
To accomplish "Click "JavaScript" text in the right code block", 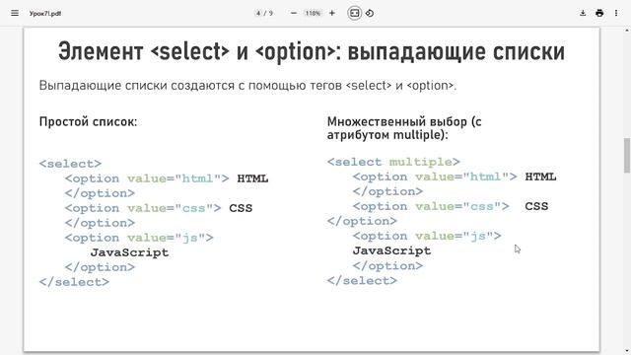I will tap(391, 250).
